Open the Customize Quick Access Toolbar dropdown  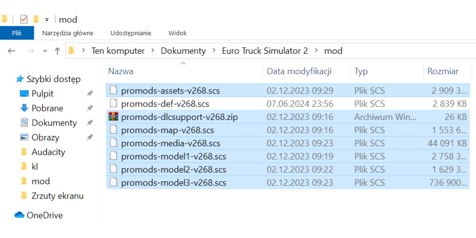[47, 20]
